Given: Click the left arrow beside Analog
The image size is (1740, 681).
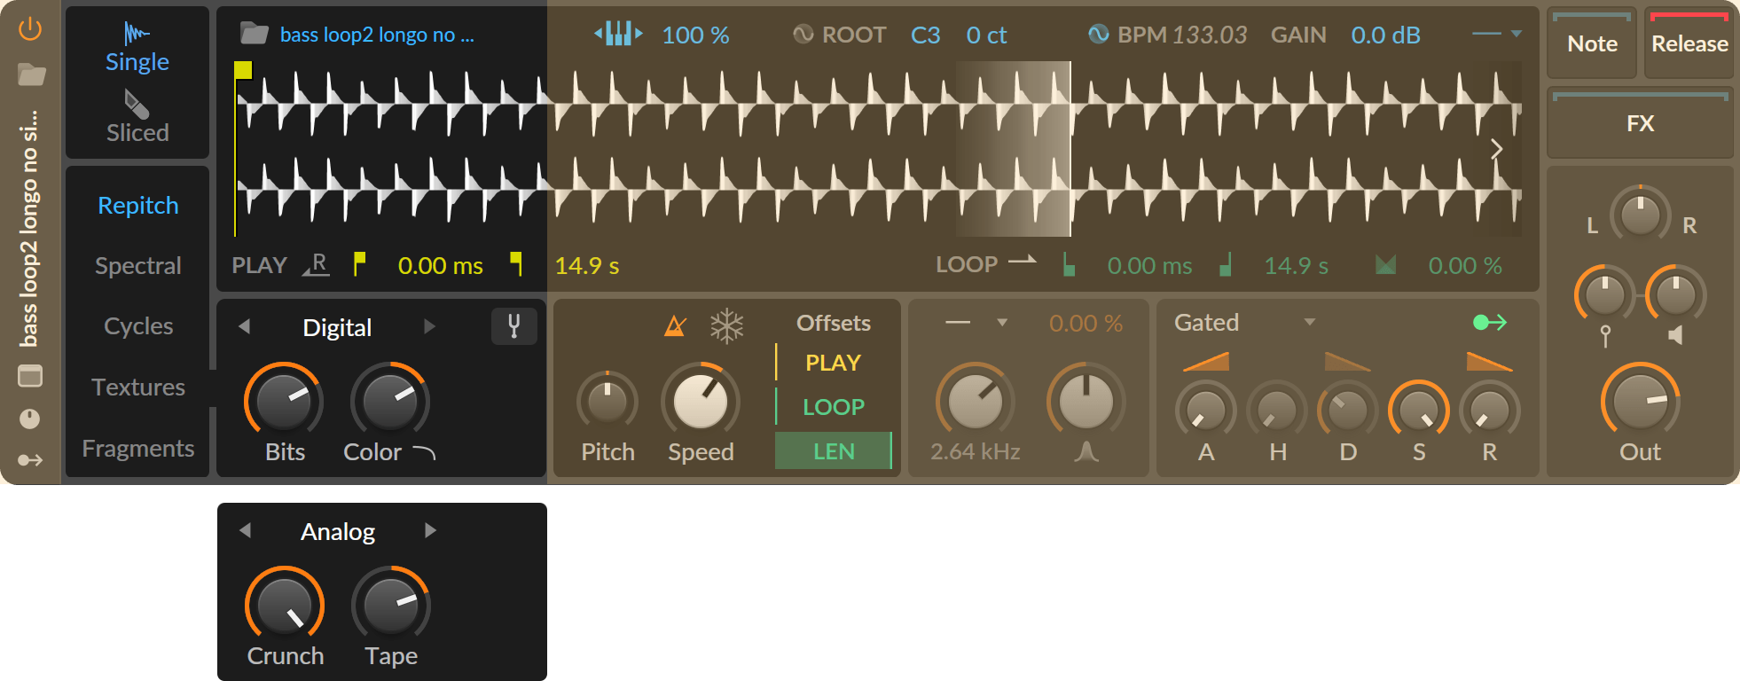Looking at the screenshot, I should [x=246, y=530].
